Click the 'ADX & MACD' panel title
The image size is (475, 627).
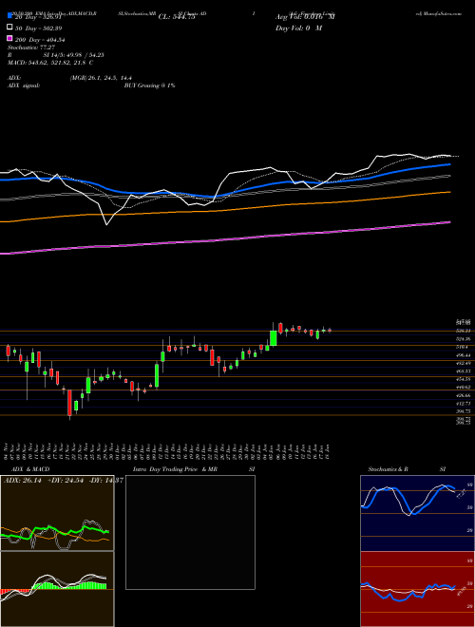click(x=30, y=469)
